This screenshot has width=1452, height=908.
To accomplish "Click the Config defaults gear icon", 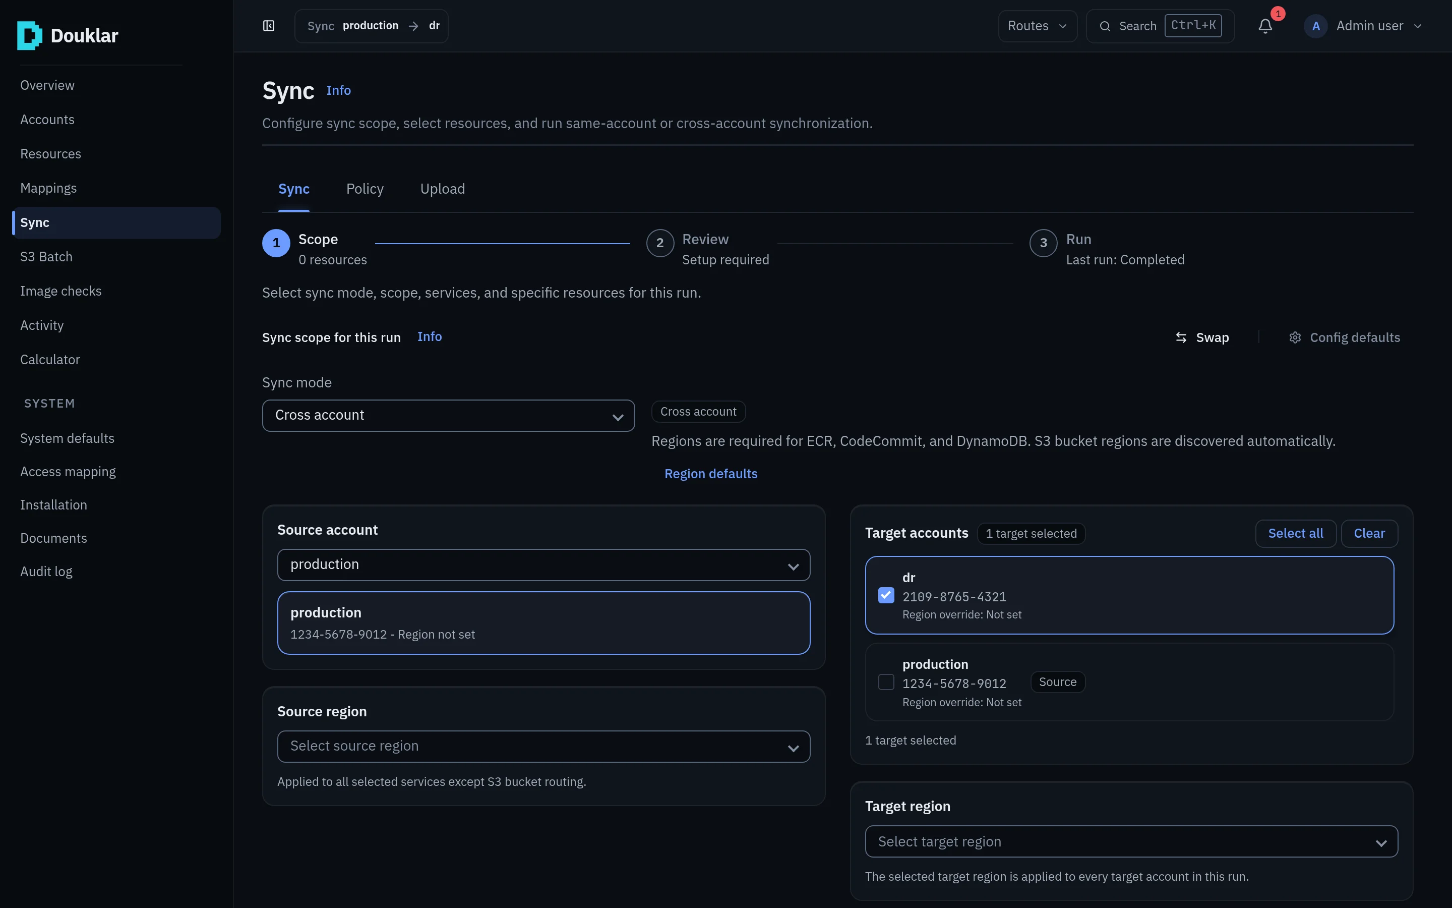I will (1295, 337).
